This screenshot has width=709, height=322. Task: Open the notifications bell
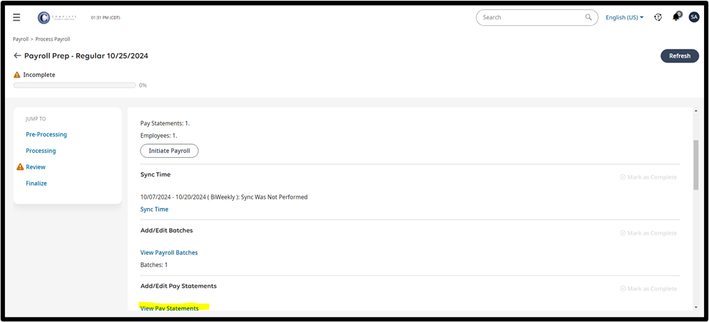pos(676,17)
